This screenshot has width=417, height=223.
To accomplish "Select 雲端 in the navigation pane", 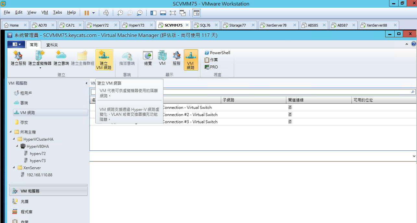I will click(x=24, y=103).
